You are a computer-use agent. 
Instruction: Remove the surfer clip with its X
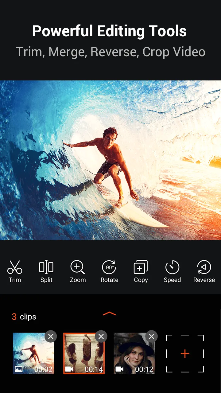coord(51,337)
